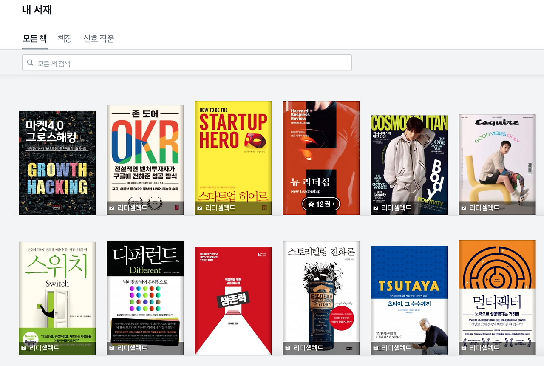Click the 내 서재 page heading

coord(37,10)
